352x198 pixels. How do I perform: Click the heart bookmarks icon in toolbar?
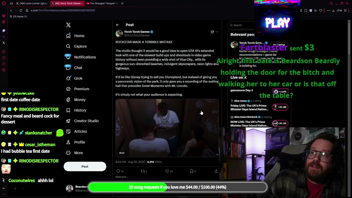(321, 10)
